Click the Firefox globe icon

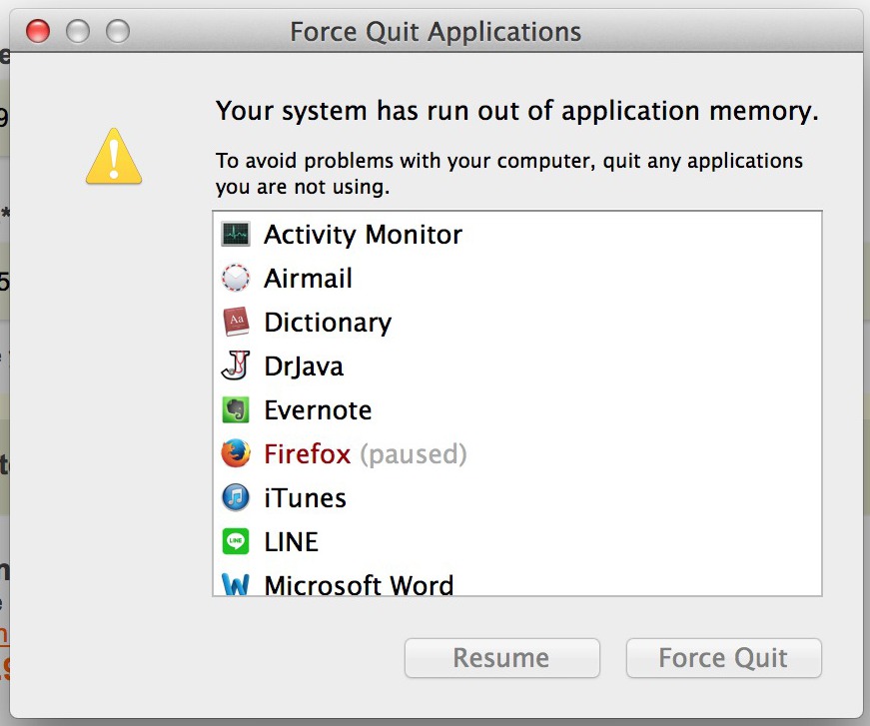tap(236, 453)
